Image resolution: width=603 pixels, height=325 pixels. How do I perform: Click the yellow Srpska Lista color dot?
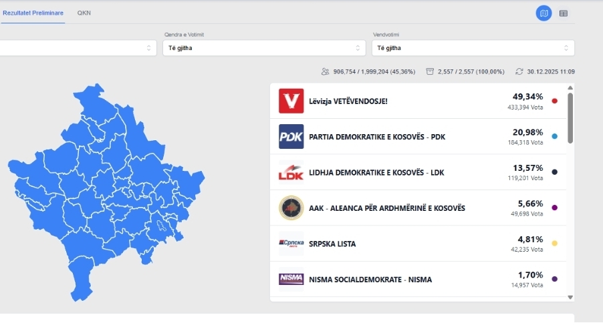pos(554,243)
